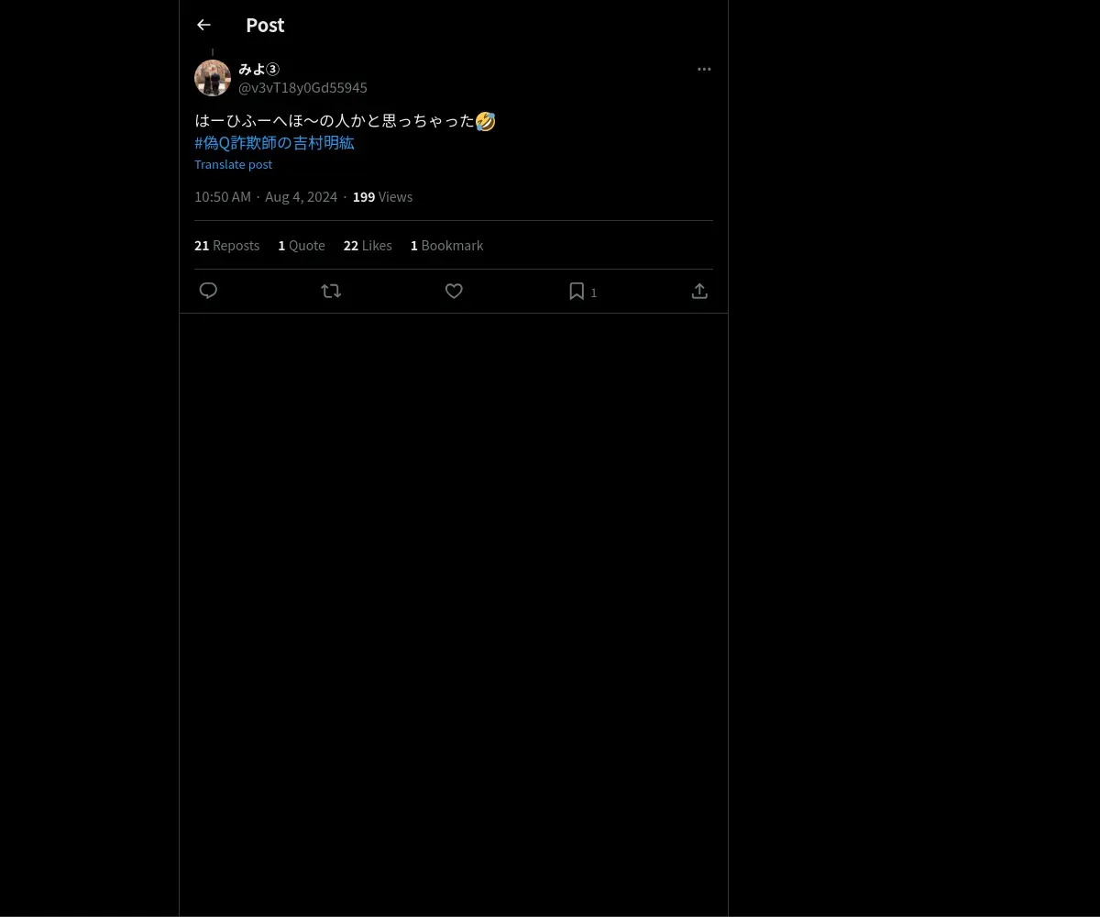
Task: Click the Post header title
Action: point(265,25)
